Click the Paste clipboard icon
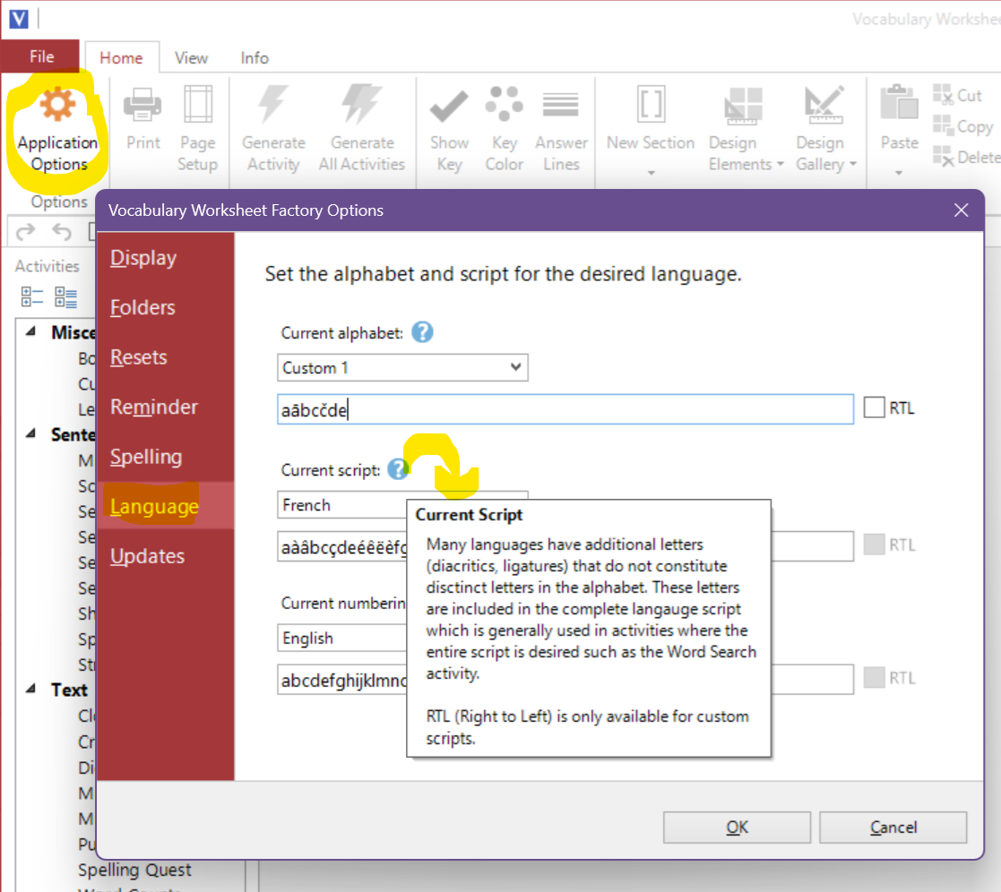 (x=899, y=102)
